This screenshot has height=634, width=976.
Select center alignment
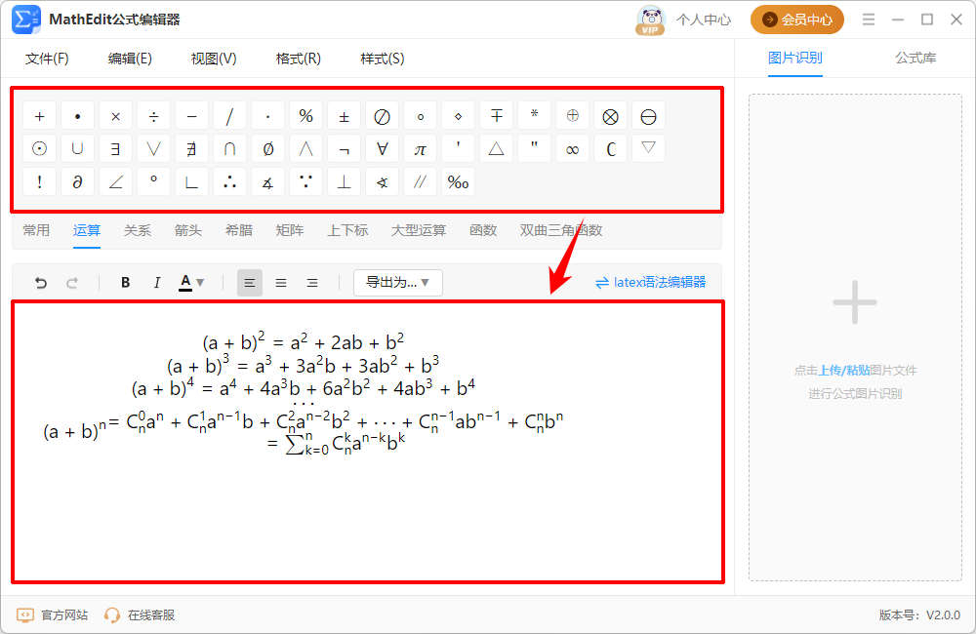click(281, 283)
